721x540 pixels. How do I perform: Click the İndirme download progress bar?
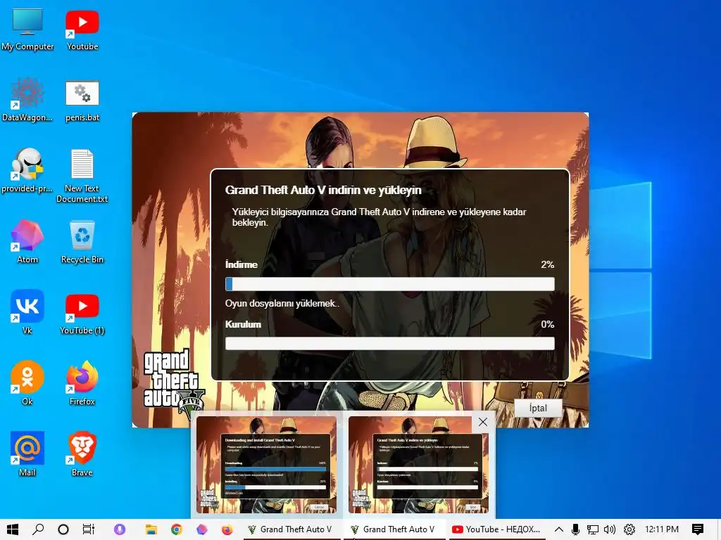[x=389, y=284]
